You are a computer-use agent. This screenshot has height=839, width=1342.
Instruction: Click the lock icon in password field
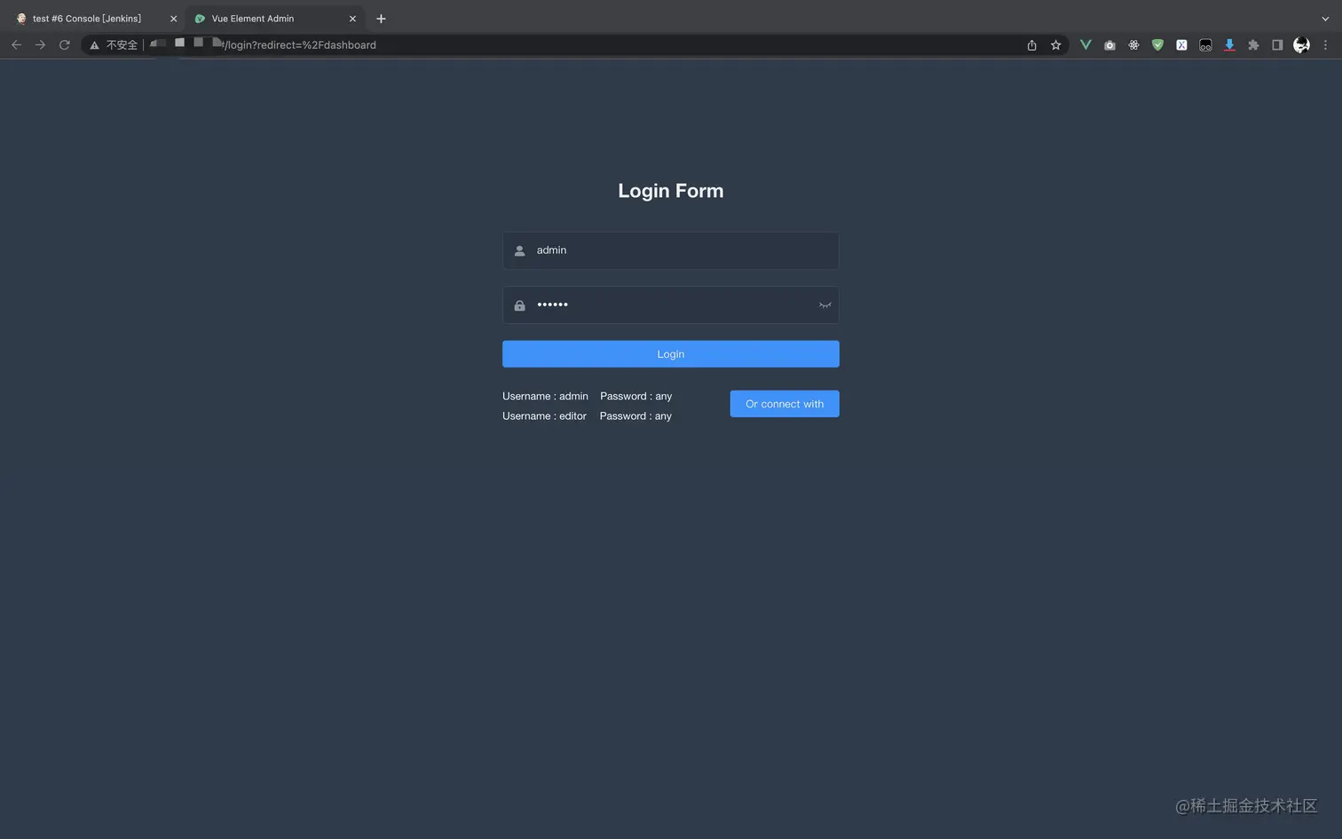(x=520, y=305)
